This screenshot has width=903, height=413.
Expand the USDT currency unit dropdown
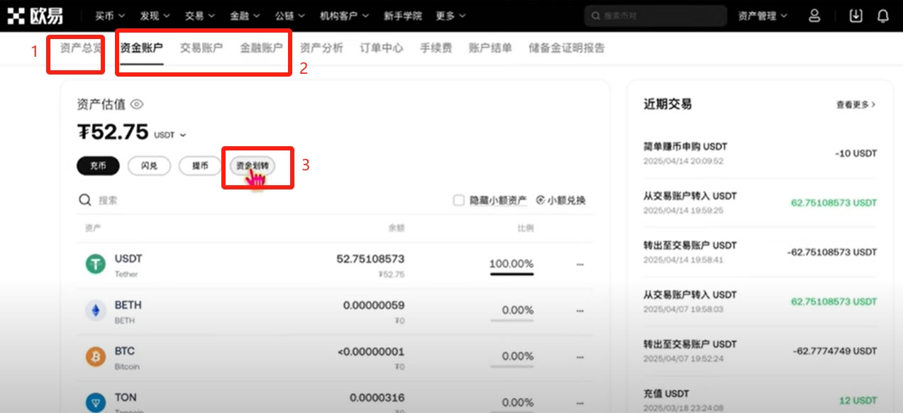pyautogui.click(x=170, y=135)
